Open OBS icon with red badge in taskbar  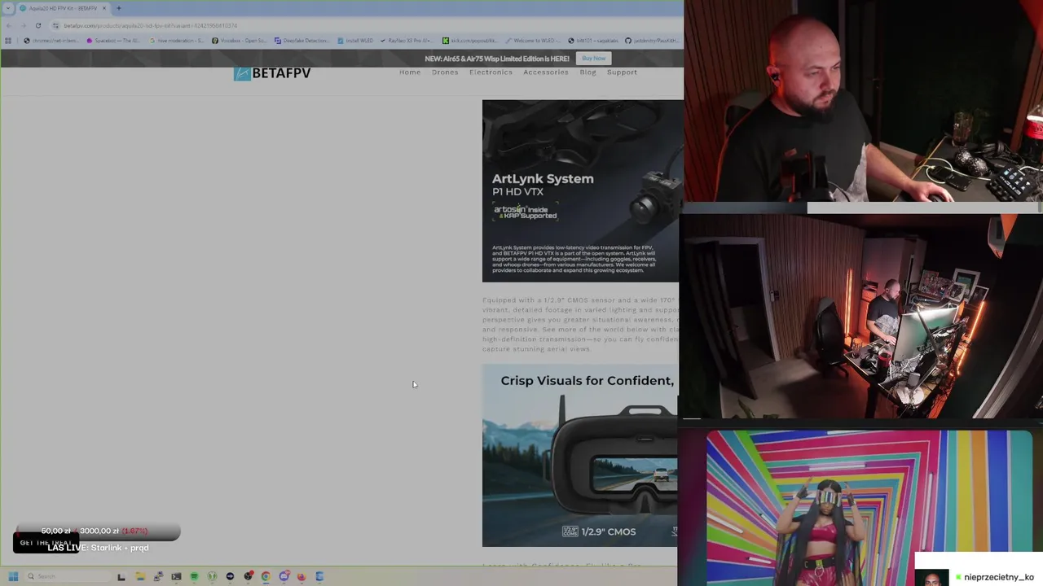coord(248,576)
